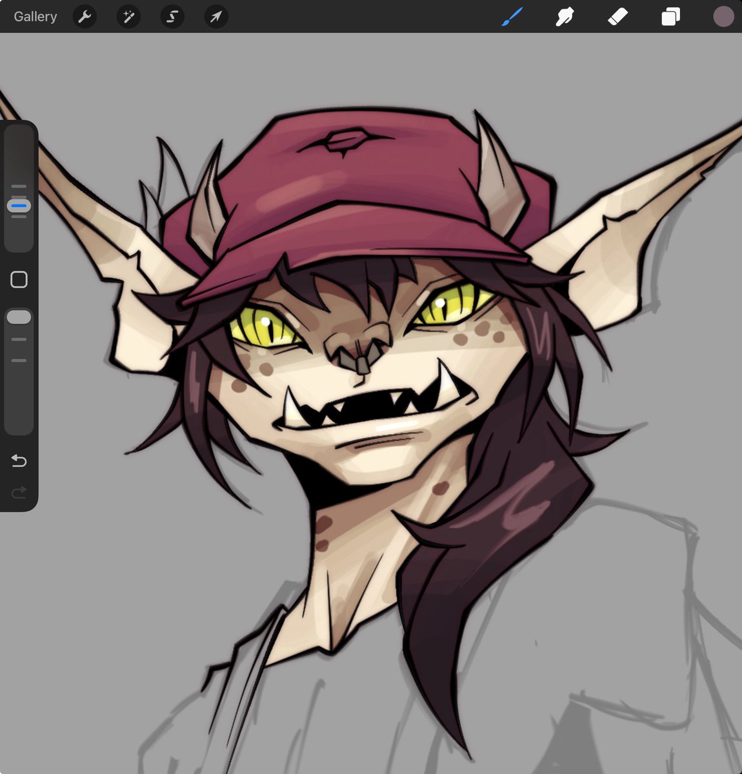The width and height of the screenshot is (742, 774).
Task: Tap the square modify button
Action: [x=19, y=279]
